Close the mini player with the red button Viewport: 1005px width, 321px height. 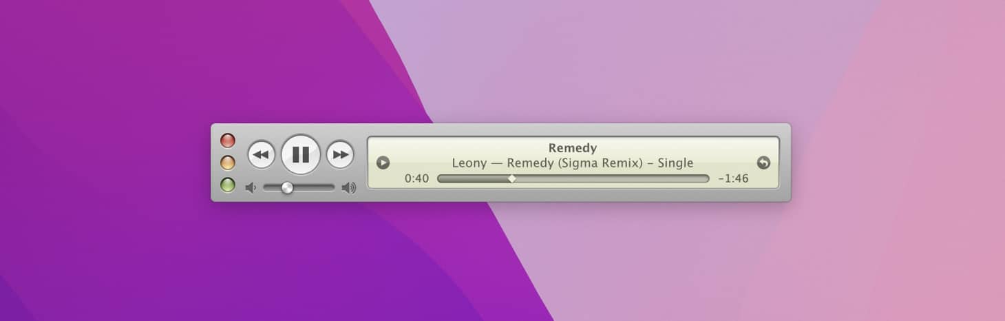(228, 141)
